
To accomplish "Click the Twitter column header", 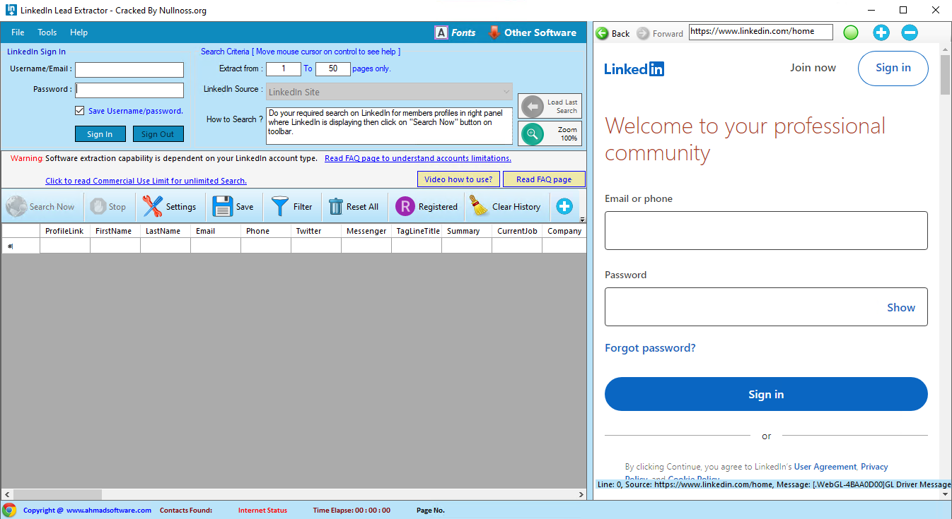I will tap(315, 231).
